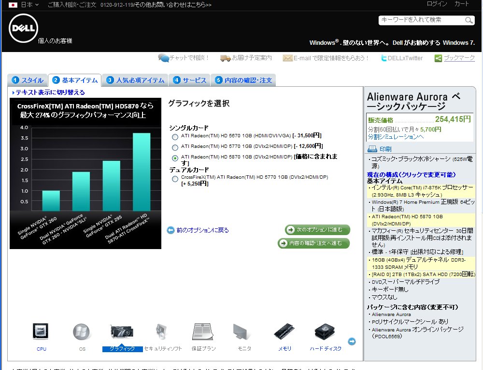The width and height of the screenshot is (483, 370).
Task: Select the memory category icon
Action: coord(284,331)
